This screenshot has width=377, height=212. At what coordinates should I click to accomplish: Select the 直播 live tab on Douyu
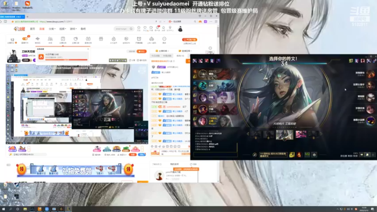pyautogui.click(x=42, y=29)
